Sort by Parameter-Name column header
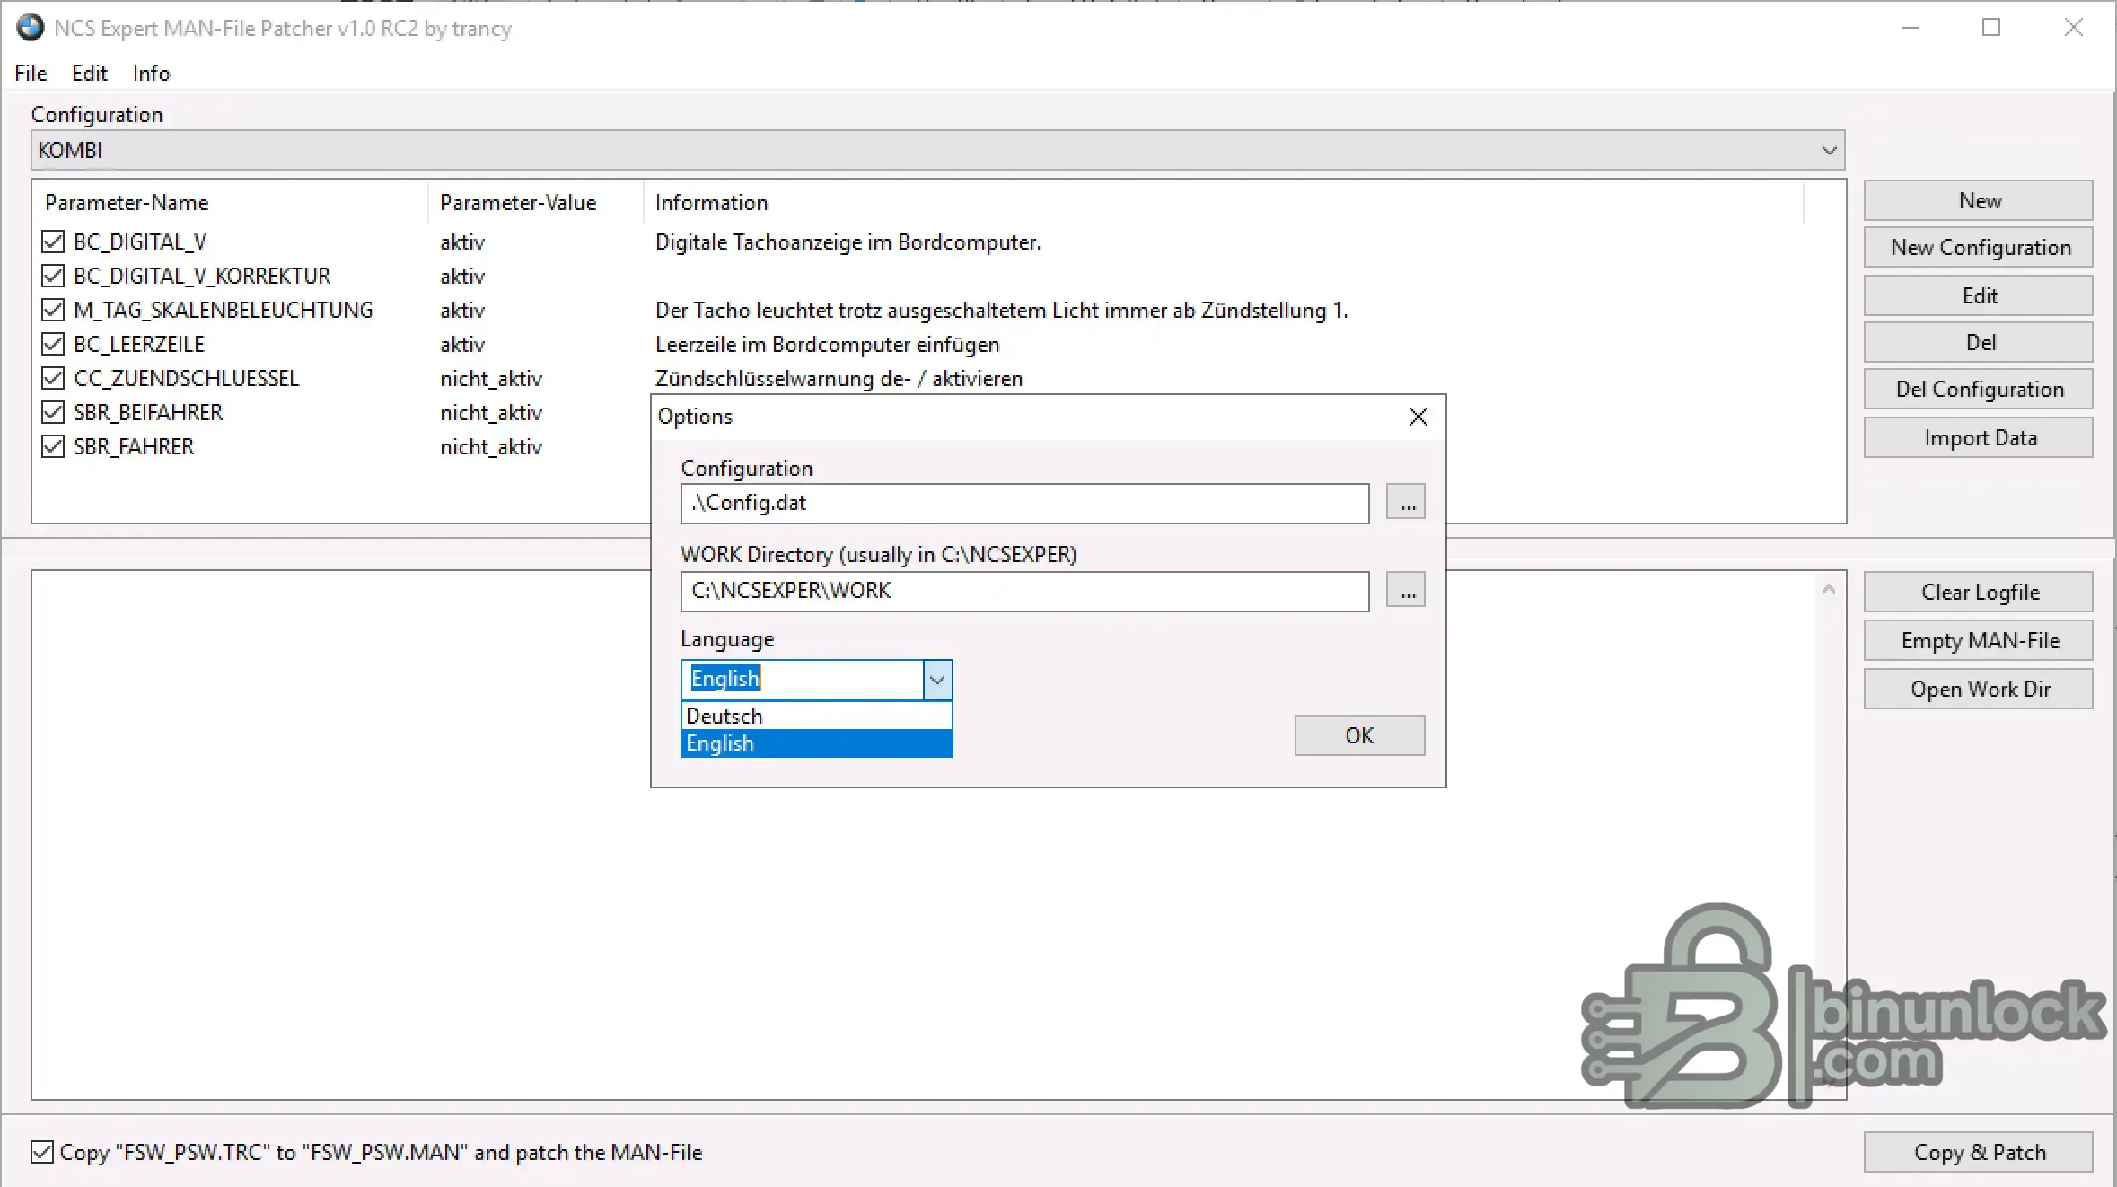The width and height of the screenshot is (2117, 1187). (231, 203)
